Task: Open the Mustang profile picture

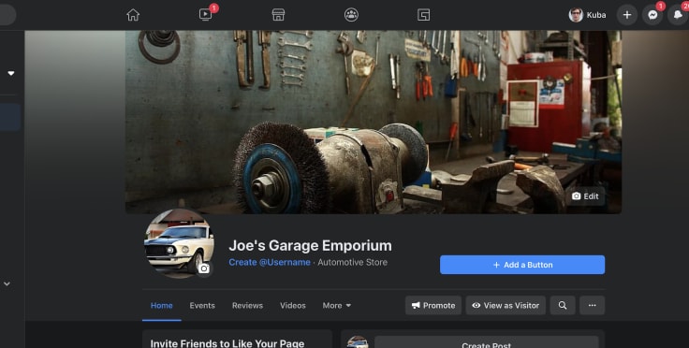Action: pos(180,243)
